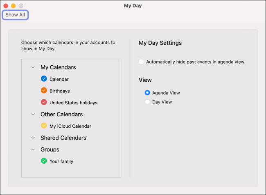Click the Show All button
Image resolution: width=266 pixels, height=195 pixels.
tap(15, 15)
